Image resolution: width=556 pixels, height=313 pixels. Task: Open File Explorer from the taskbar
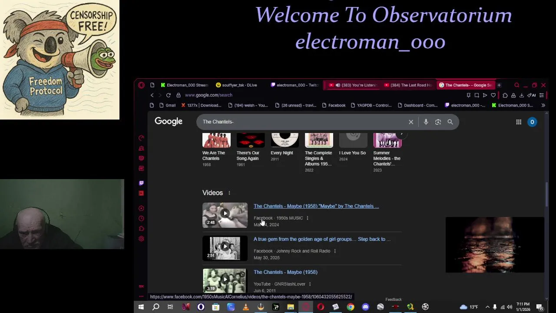tap(290, 307)
